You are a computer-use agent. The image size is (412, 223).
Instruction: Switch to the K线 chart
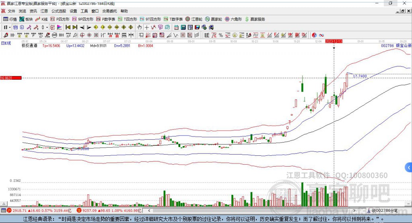pos(41,19)
